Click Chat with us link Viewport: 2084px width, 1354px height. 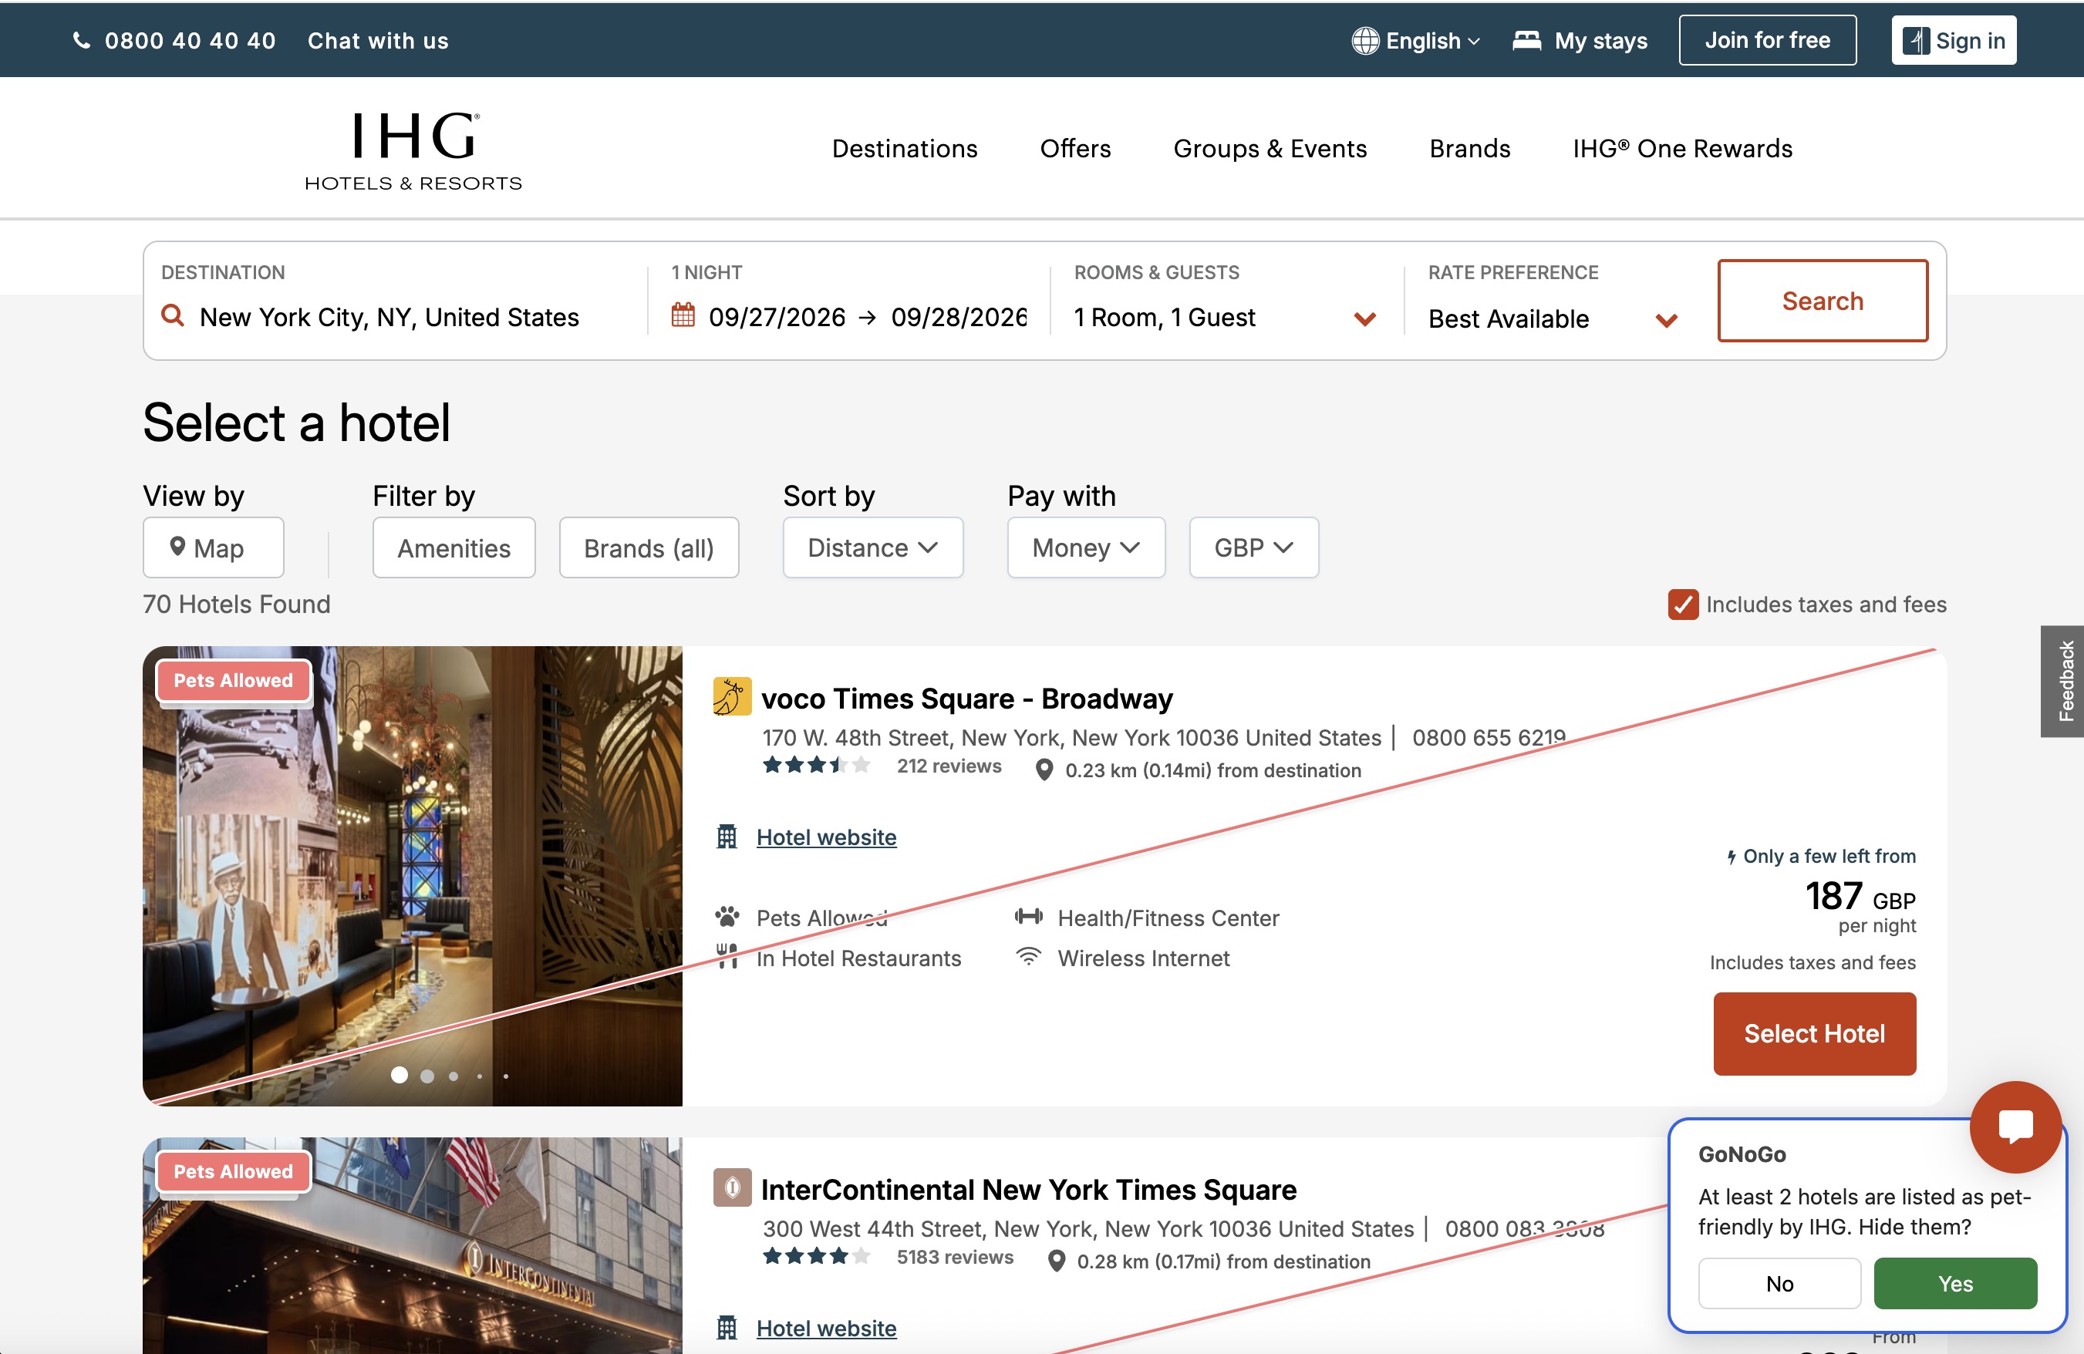(377, 40)
